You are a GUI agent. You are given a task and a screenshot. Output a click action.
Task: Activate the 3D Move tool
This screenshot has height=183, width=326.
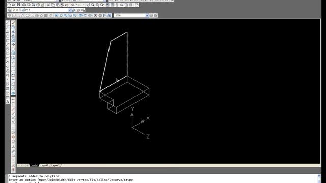[x=96, y=16]
